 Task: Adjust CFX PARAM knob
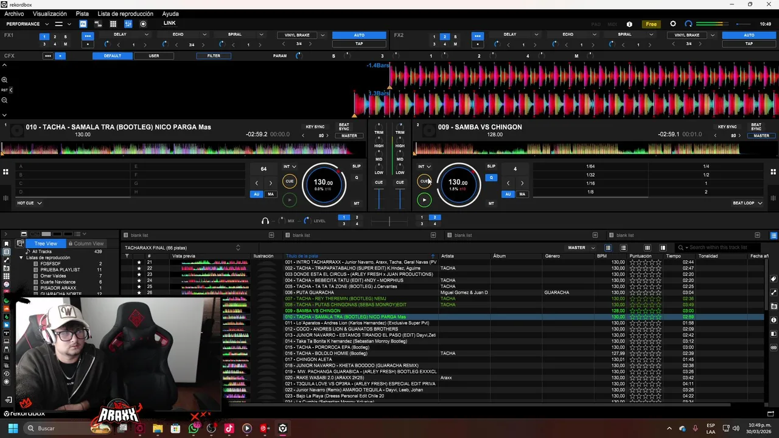pos(298,56)
